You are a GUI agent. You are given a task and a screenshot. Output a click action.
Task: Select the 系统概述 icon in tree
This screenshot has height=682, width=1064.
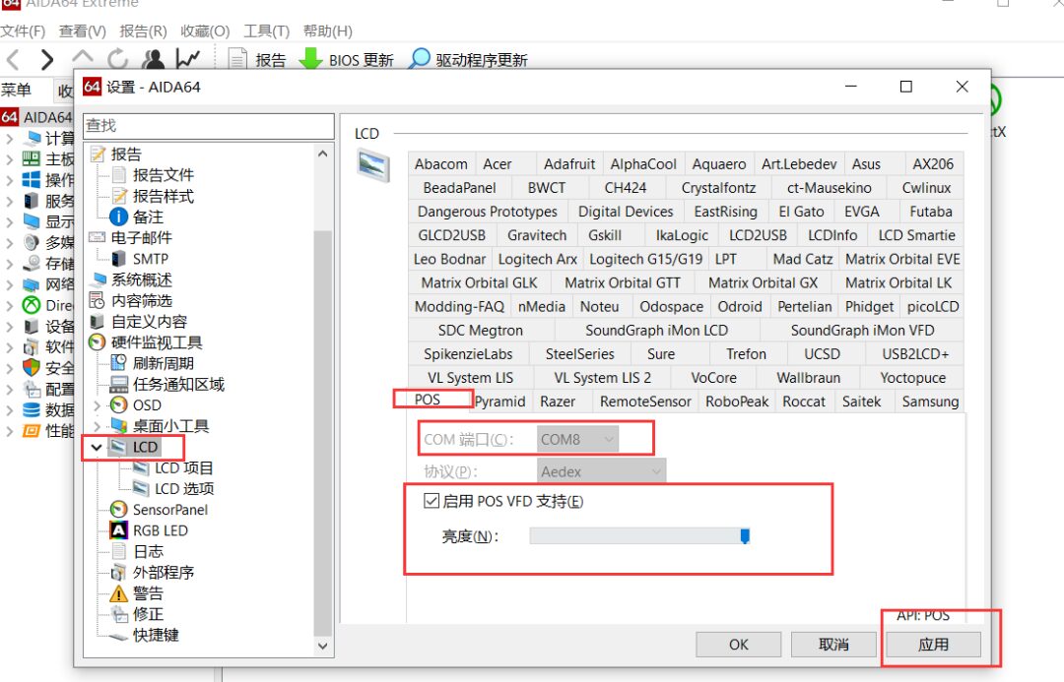click(100, 279)
